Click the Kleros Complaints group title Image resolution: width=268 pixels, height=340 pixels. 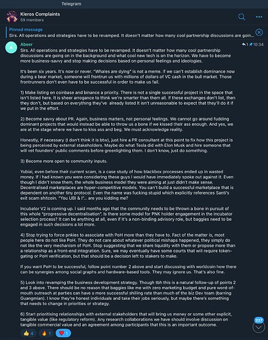(x=40, y=14)
